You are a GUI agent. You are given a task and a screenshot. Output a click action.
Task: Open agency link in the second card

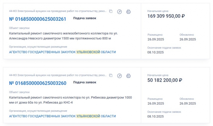pos(62,116)
